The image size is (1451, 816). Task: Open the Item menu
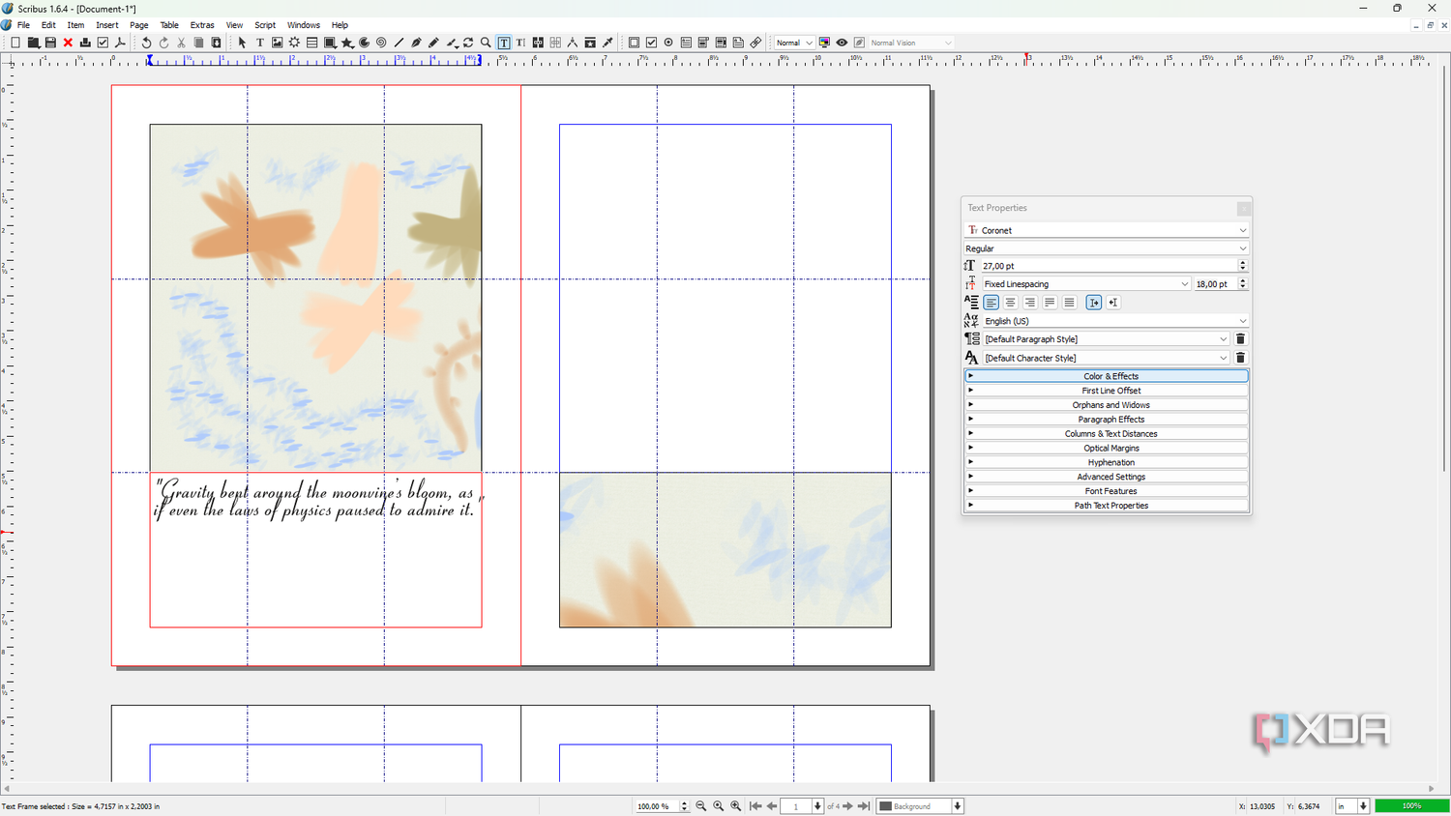75,25
